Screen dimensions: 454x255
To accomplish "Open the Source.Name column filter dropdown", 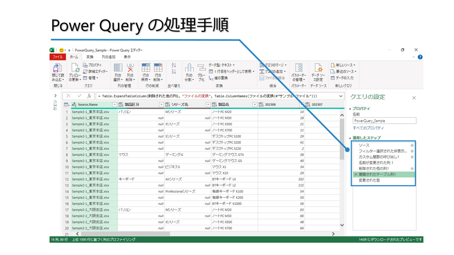I will (x=115, y=104).
